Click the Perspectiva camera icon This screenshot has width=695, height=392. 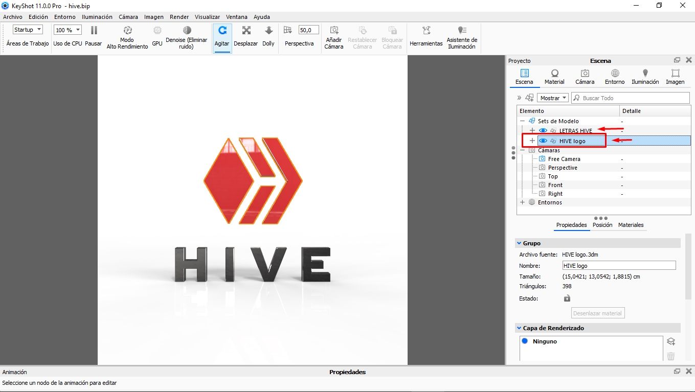[x=287, y=30]
